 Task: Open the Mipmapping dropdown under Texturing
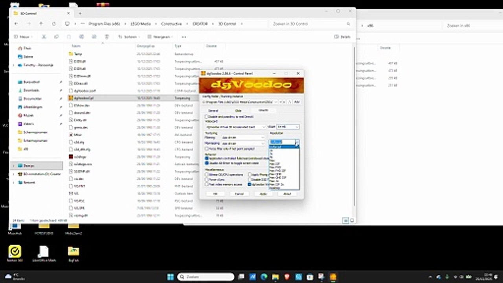click(x=243, y=143)
